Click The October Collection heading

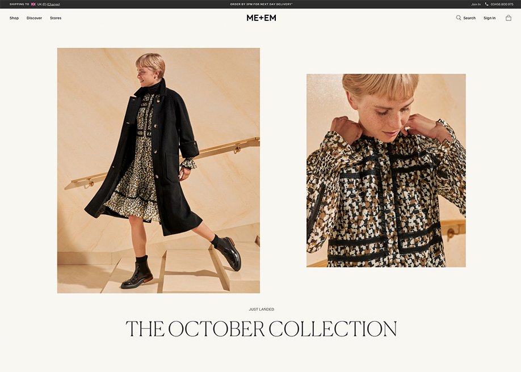point(261,329)
